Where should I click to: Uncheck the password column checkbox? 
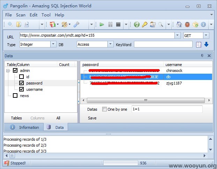pyautogui.click(x=21, y=83)
